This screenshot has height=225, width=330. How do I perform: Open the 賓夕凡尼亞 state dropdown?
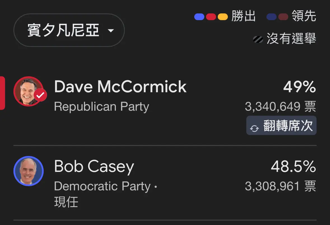pyautogui.click(x=69, y=30)
